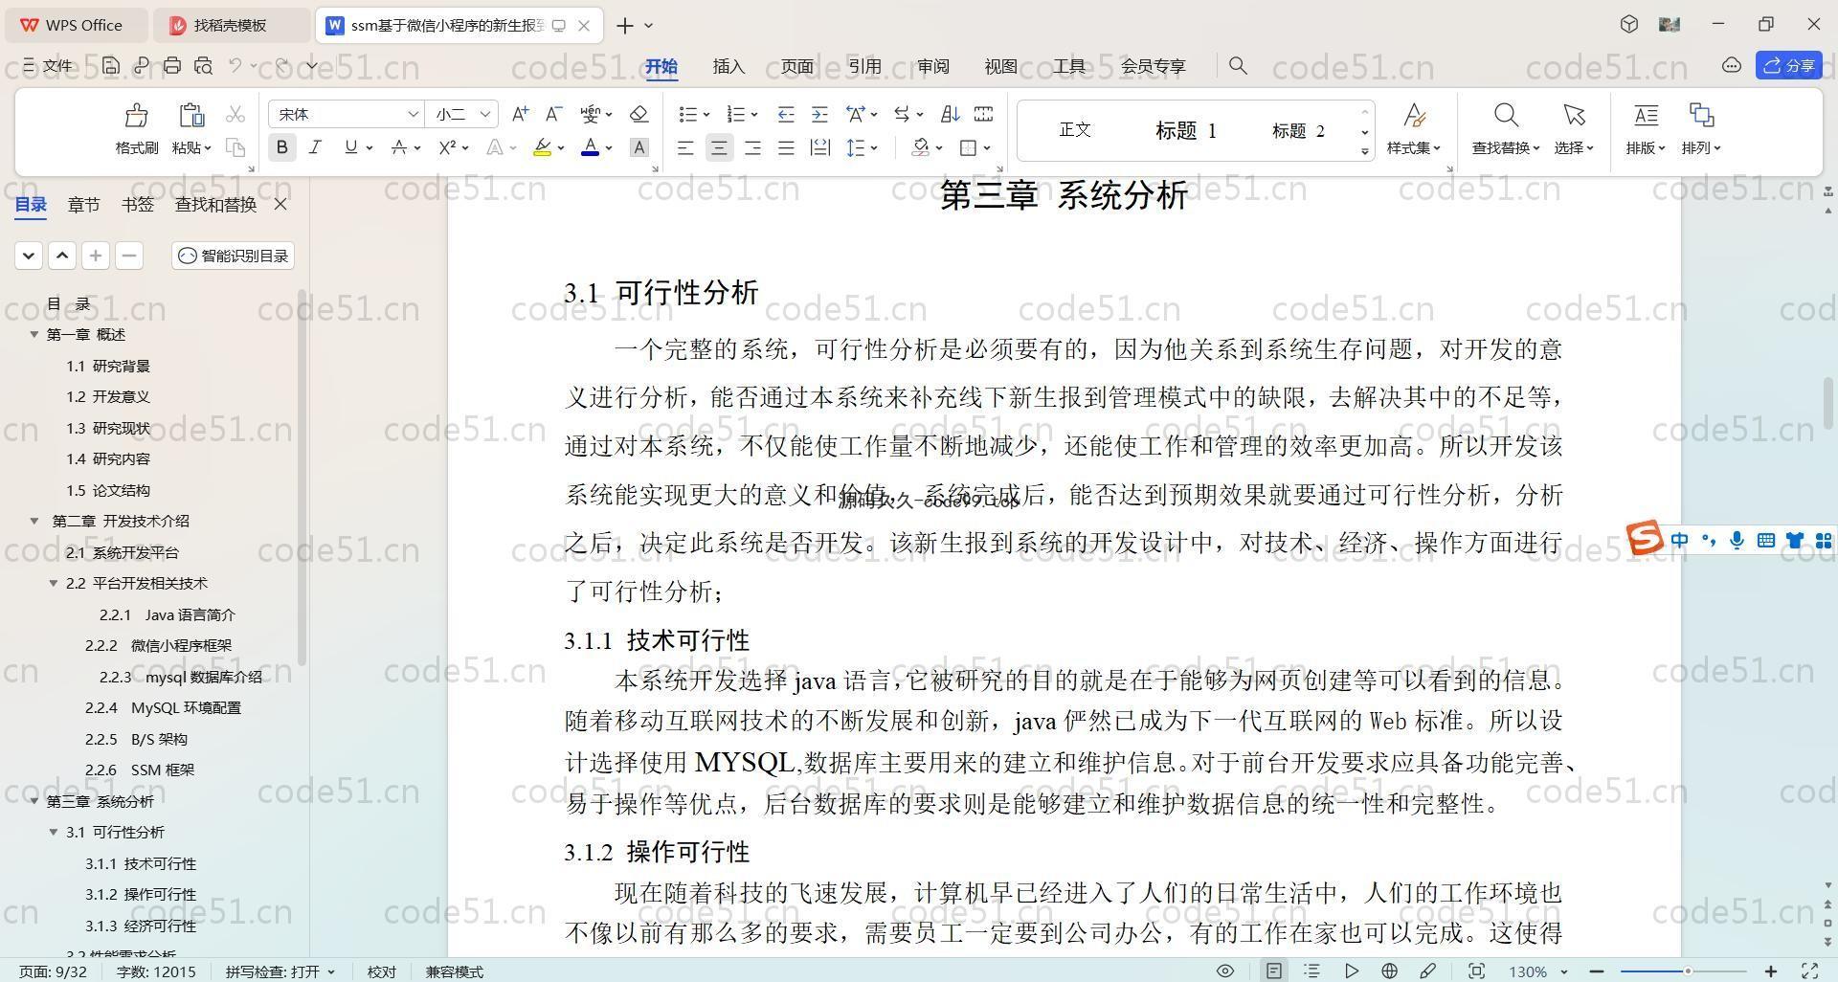Click the Align Left icon
The height and width of the screenshot is (982, 1838).
pyautogui.click(x=685, y=147)
